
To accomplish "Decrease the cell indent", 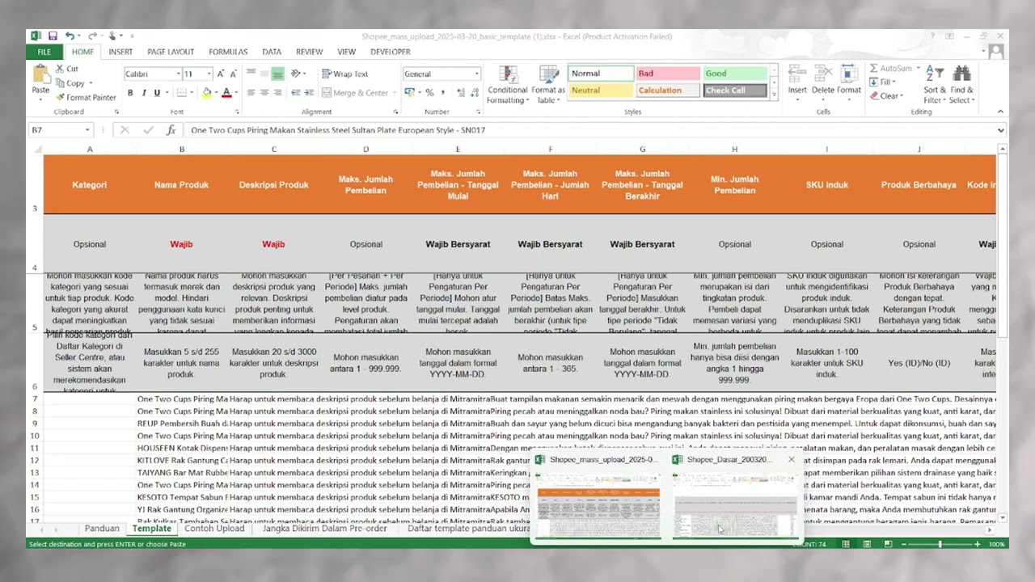I will point(296,93).
